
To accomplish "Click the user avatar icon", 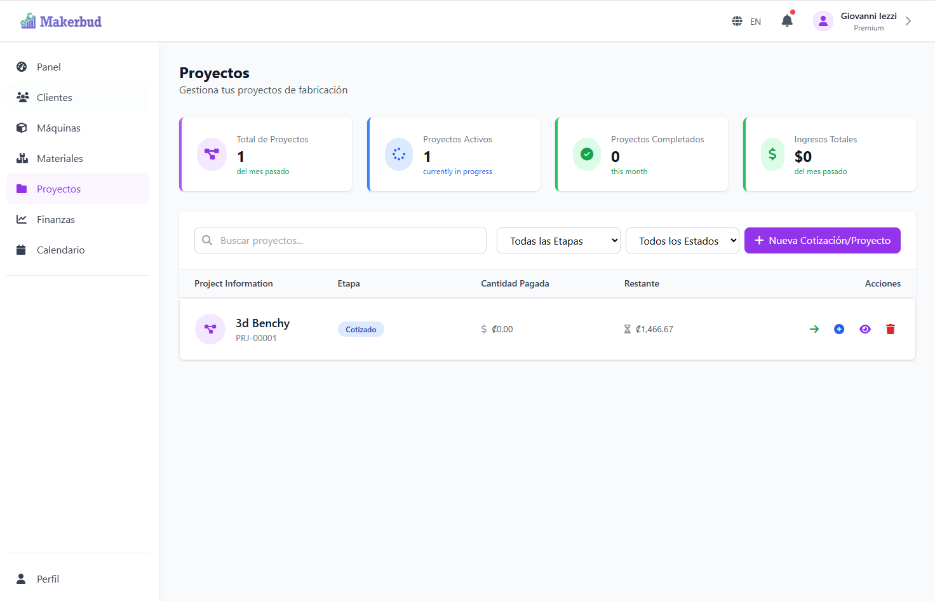I will [x=823, y=21].
